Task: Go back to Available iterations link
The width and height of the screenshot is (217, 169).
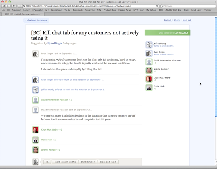Action: [36, 20]
